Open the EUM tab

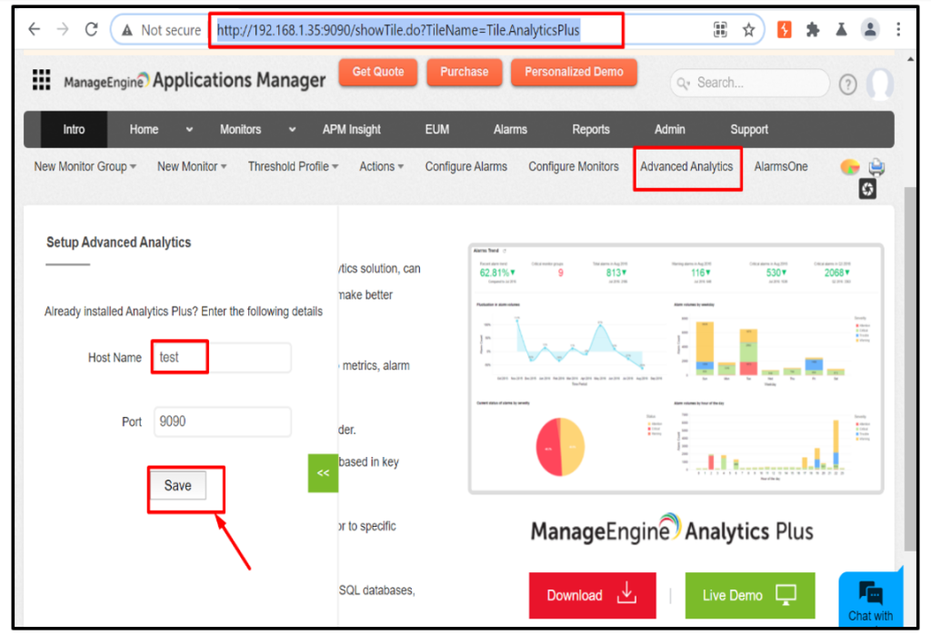pyautogui.click(x=437, y=129)
